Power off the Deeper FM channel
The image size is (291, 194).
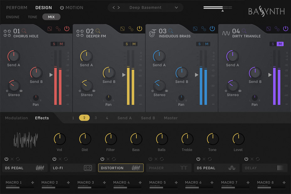click(x=139, y=28)
